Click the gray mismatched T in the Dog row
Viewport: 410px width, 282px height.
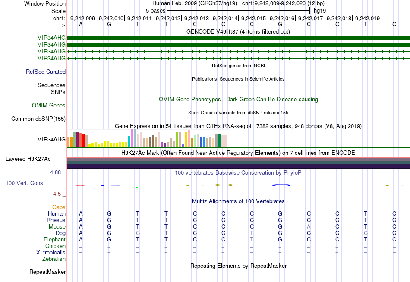(x=252, y=233)
